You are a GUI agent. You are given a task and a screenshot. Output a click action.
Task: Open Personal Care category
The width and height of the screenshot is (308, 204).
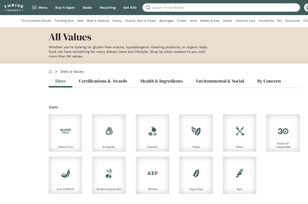245,21
